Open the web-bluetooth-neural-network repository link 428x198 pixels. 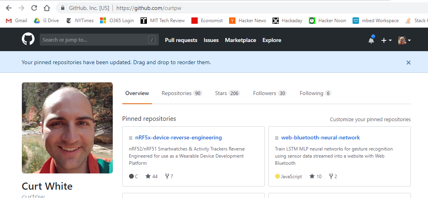pos(320,137)
